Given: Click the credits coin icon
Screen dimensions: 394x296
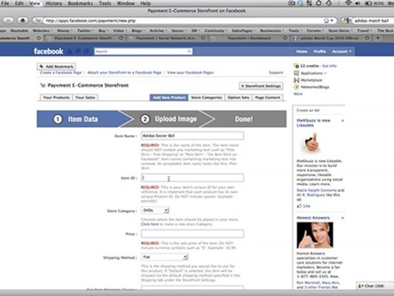Looking at the screenshot, I should tap(296, 66).
